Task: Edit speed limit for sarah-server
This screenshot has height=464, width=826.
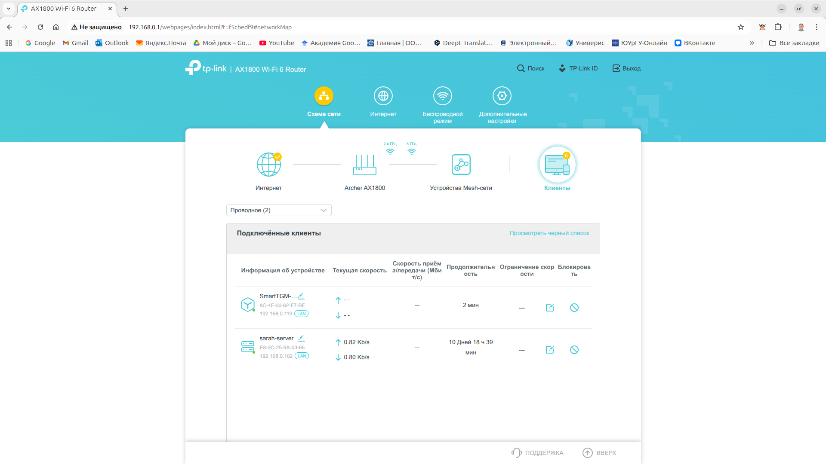Action: 550,350
